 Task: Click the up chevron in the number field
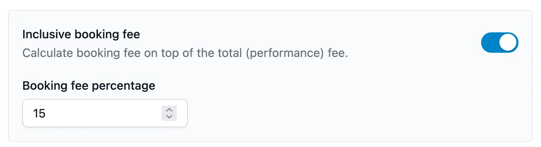[169, 110]
